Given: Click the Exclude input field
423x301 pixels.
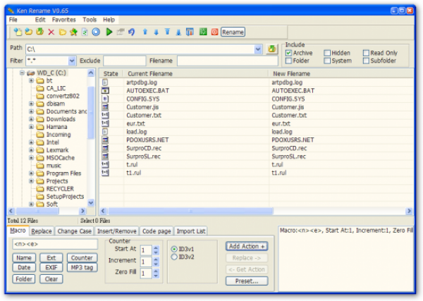Looking at the screenshot, I should click(x=125, y=61).
